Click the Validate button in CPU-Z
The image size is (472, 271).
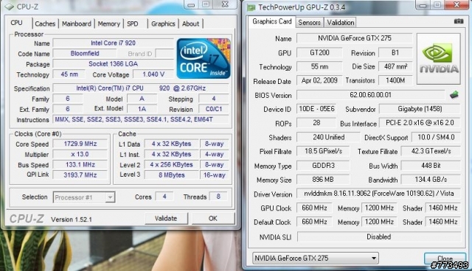166,219
